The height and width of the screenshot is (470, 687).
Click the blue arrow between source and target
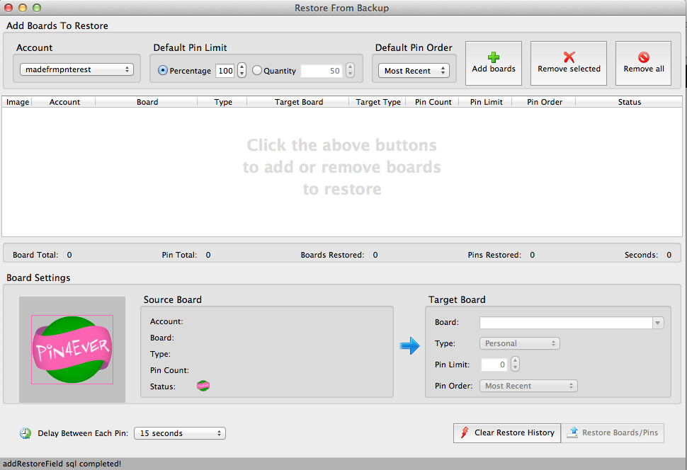(409, 345)
